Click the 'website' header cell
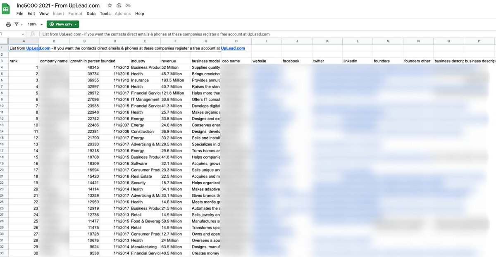 pyautogui.click(x=267, y=61)
